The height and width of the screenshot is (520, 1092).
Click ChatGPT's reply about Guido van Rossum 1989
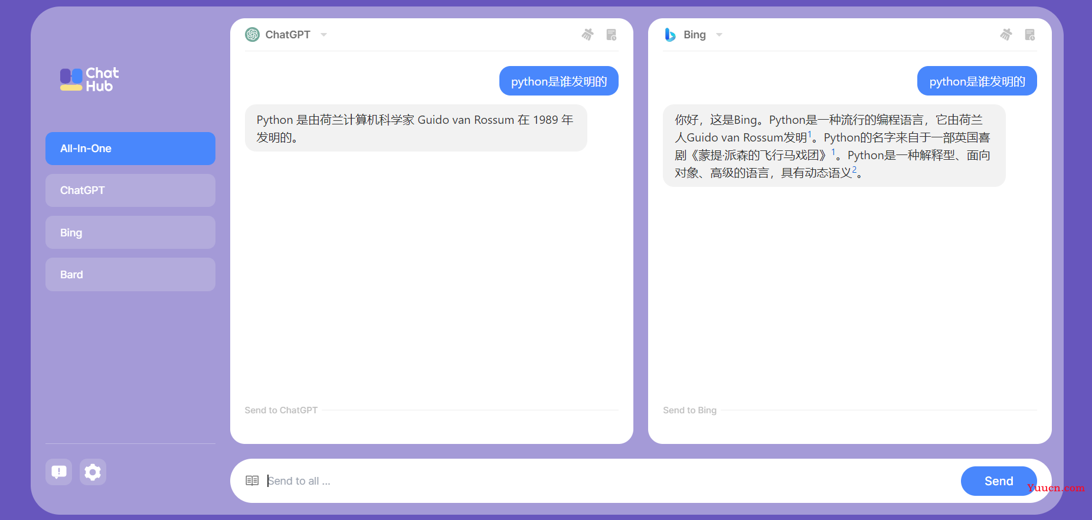(416, 129)
